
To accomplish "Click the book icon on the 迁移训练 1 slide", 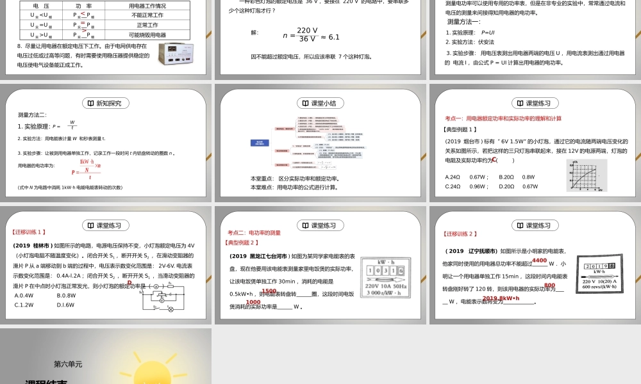I will coord(90,225).
